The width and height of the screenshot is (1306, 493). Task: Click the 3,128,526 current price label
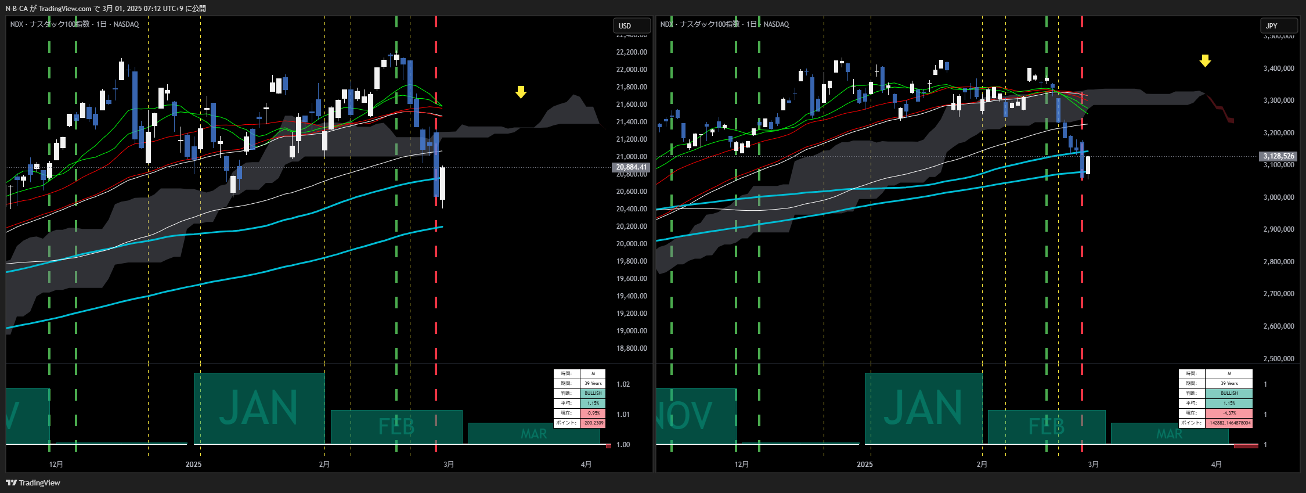pyautogui.click(x=1279, y=156)
